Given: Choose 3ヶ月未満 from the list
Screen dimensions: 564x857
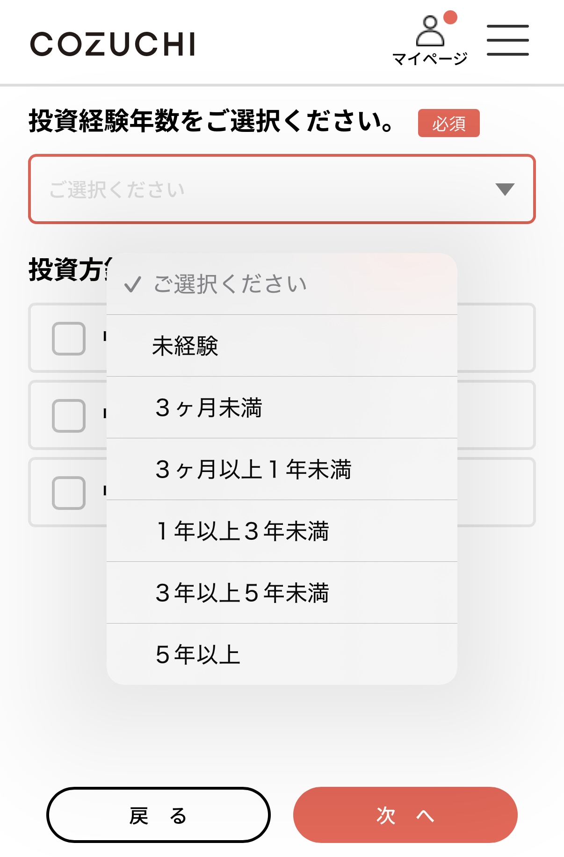Looking at the screenshot, I should point(209,407).
